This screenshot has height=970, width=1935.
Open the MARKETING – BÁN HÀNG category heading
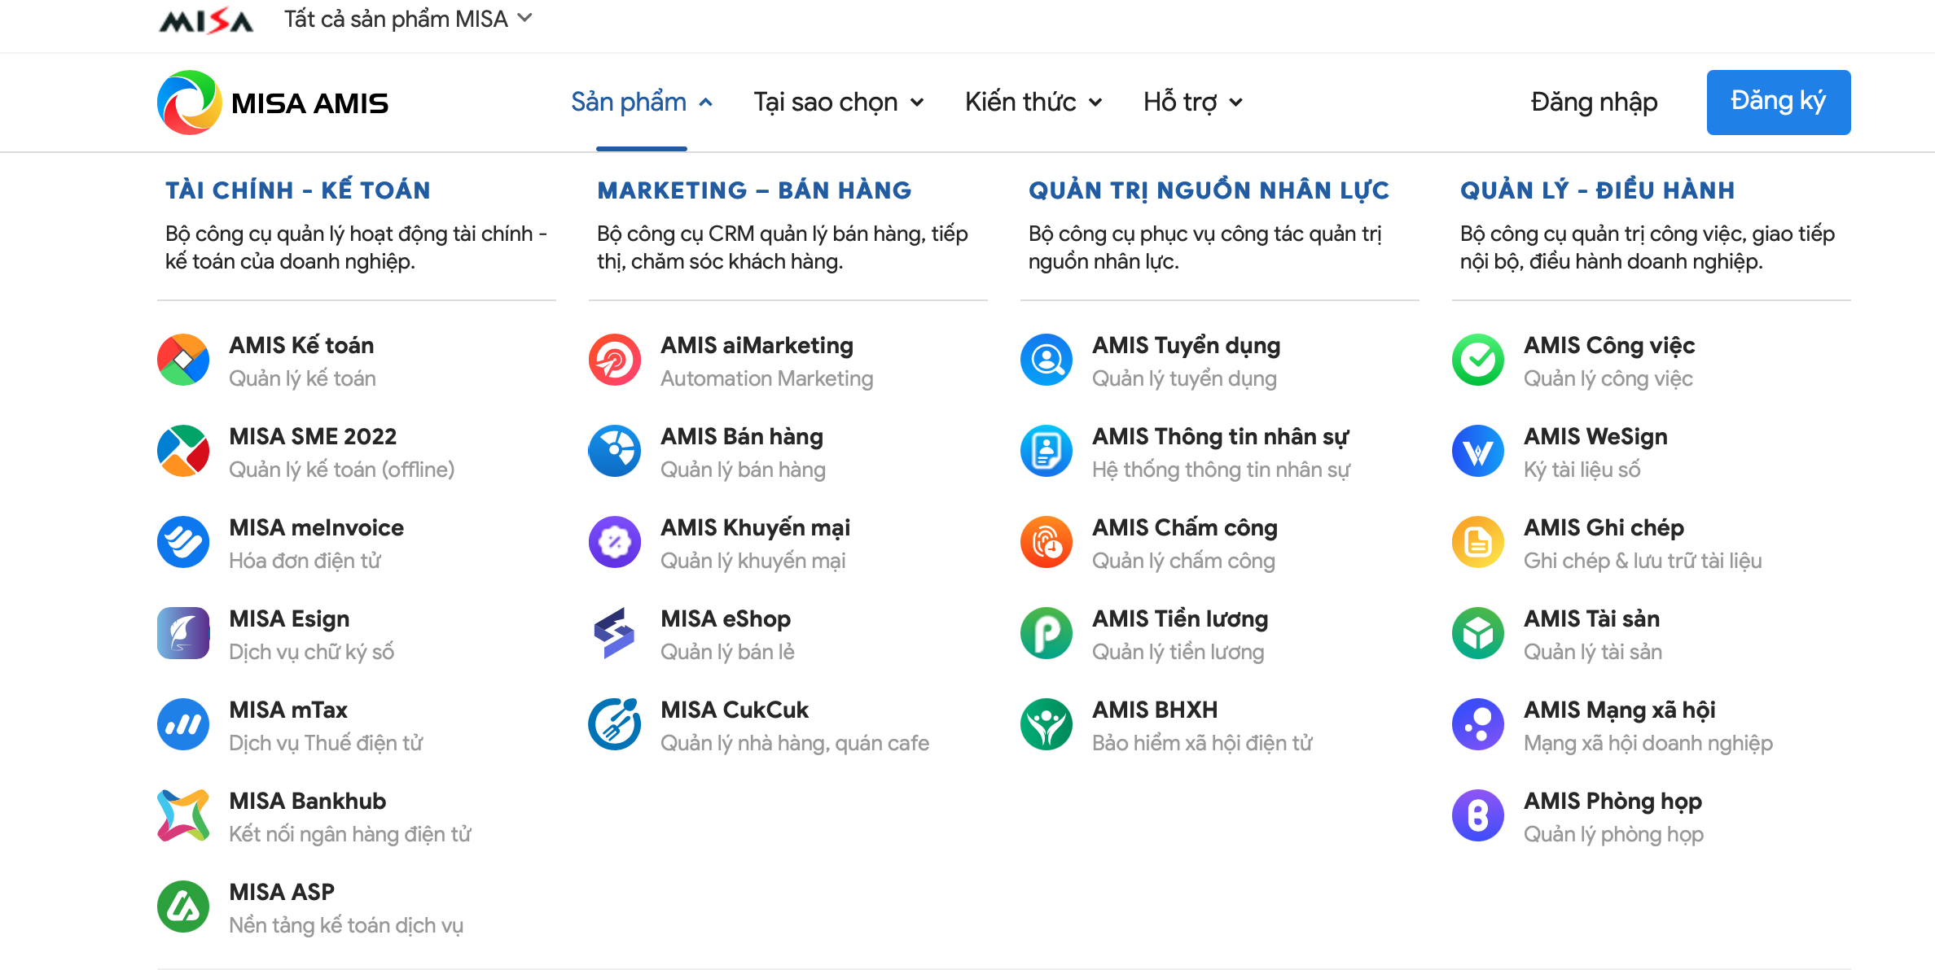[x=754, y=190]
